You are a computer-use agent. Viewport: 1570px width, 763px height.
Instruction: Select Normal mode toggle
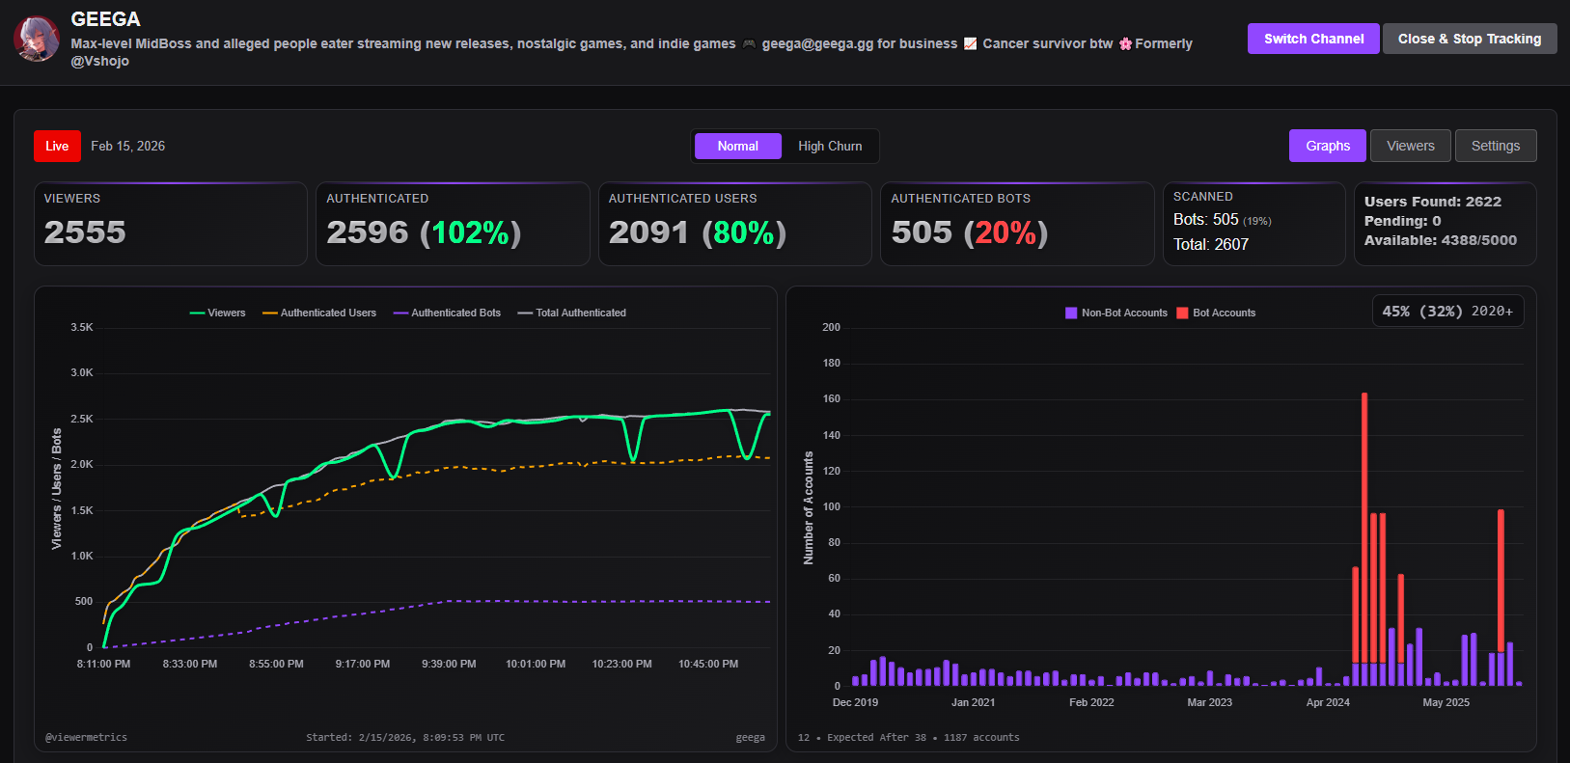tap(738, 147)
